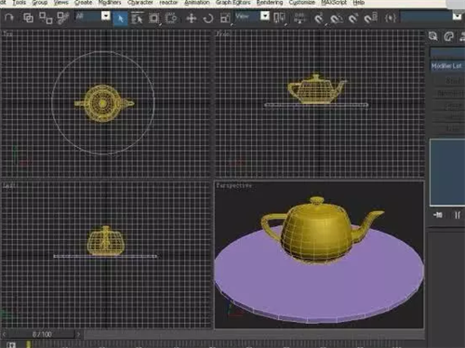Step back with time slider left arrow
This screenshot has height=348, width=465.
(x=4, y=334)
